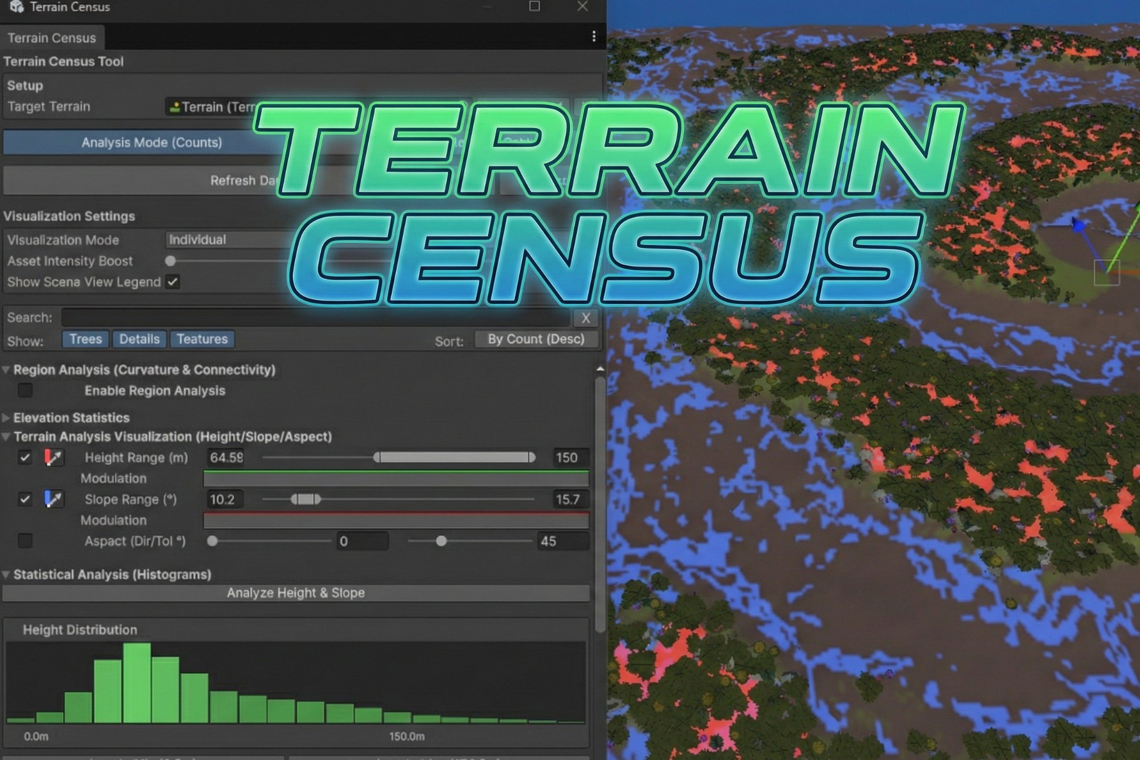Click the X to clear search field

pyautogui.click(x=585, y=318)
